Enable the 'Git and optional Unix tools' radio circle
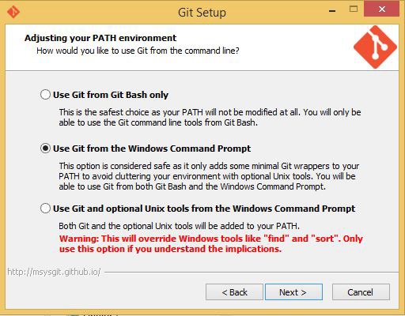The height and width of the screenshot is (316, 405). [x=45, y=209]
